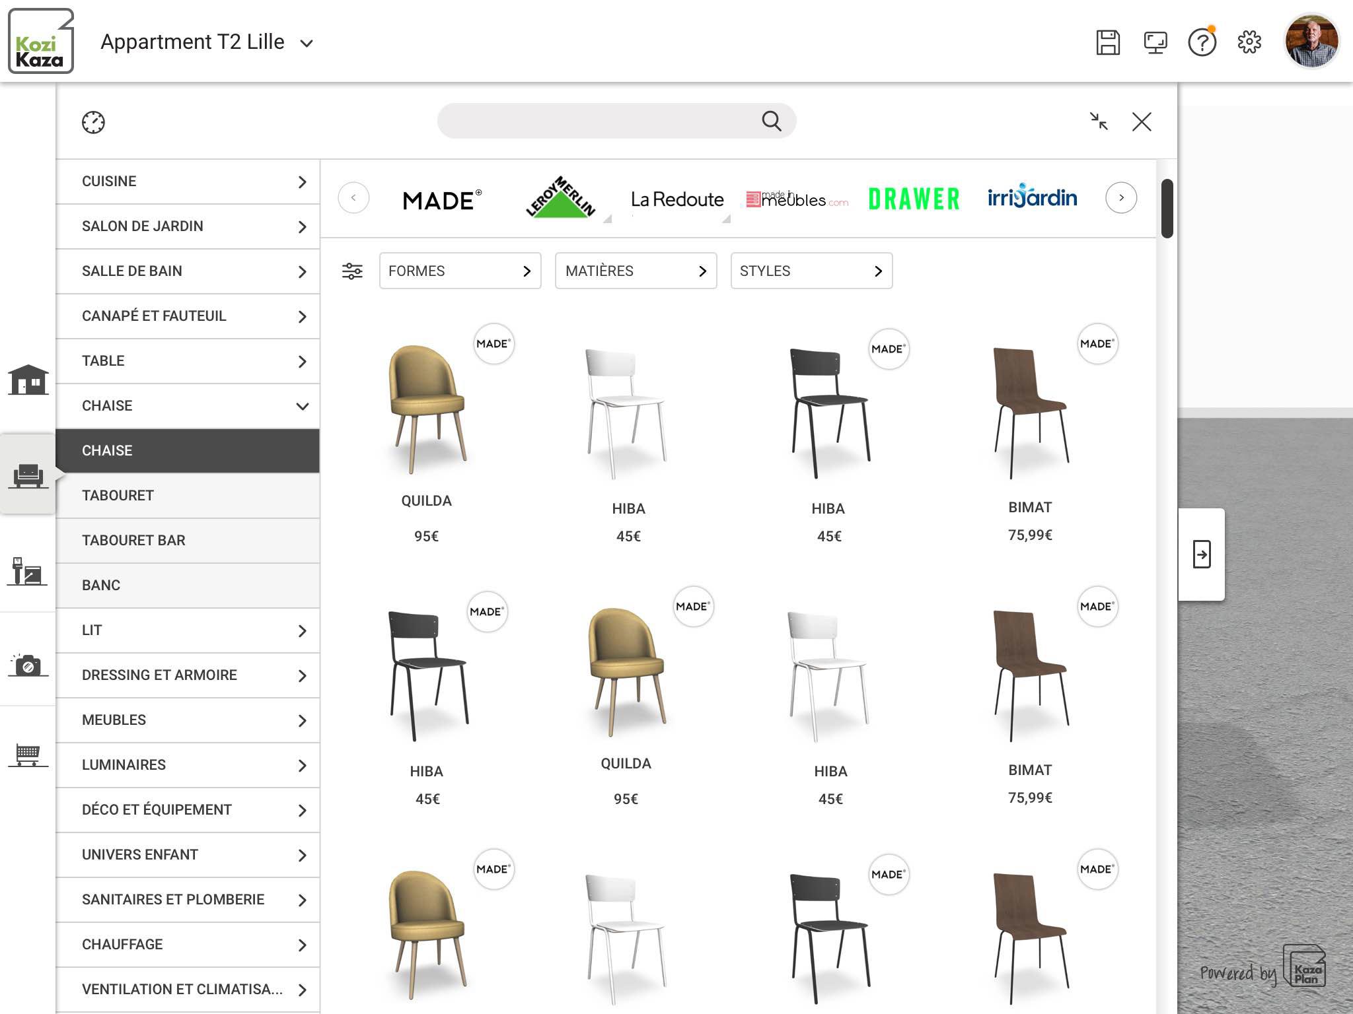The image size is (1353, 1014).
Task: Expand the TABLE category
Action: [x=188, y=361]
